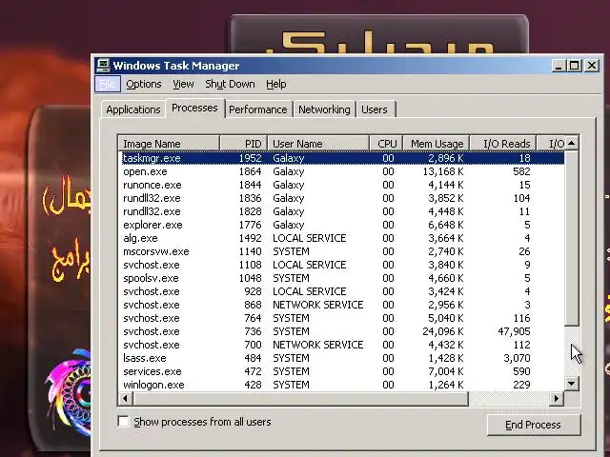Click the vertical scrollbar down arrow
This screenshot has height=457, width=610.
[x=572, y=384]
